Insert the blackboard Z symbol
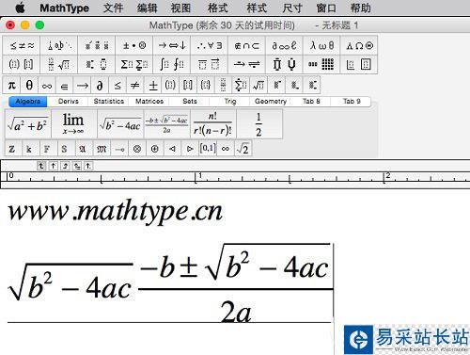This screenshot has height=355, width=470. coord(12,149)
